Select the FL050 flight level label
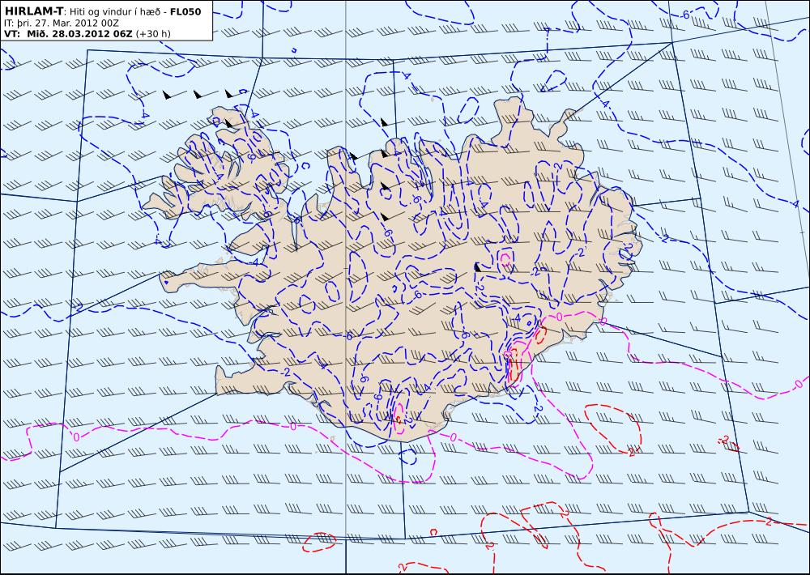The height and width of the screenshot is (575, 810). 185,12
